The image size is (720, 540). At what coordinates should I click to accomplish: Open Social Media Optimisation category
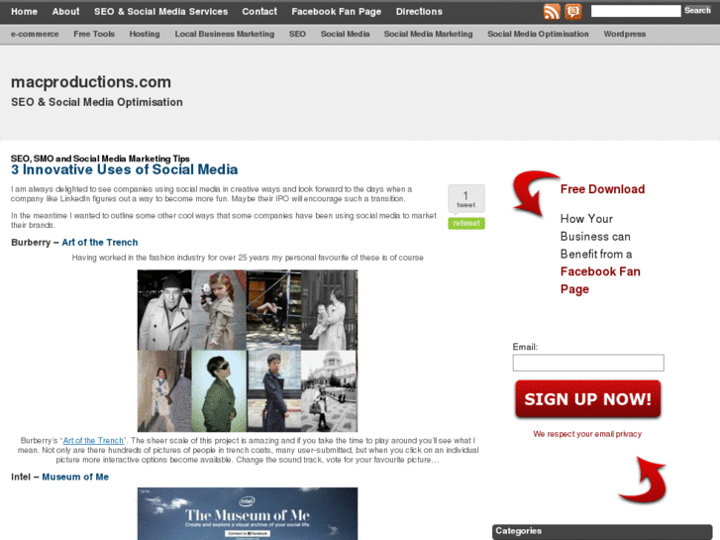click(x=538, y=34)
